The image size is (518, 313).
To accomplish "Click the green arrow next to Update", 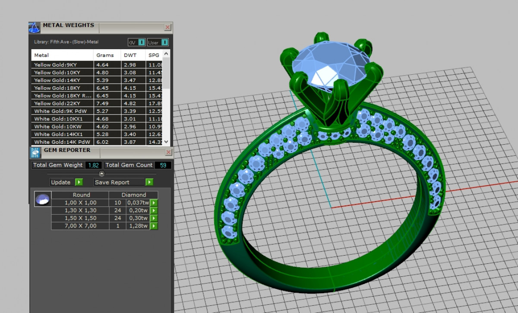I will click(x=79, y=182).
